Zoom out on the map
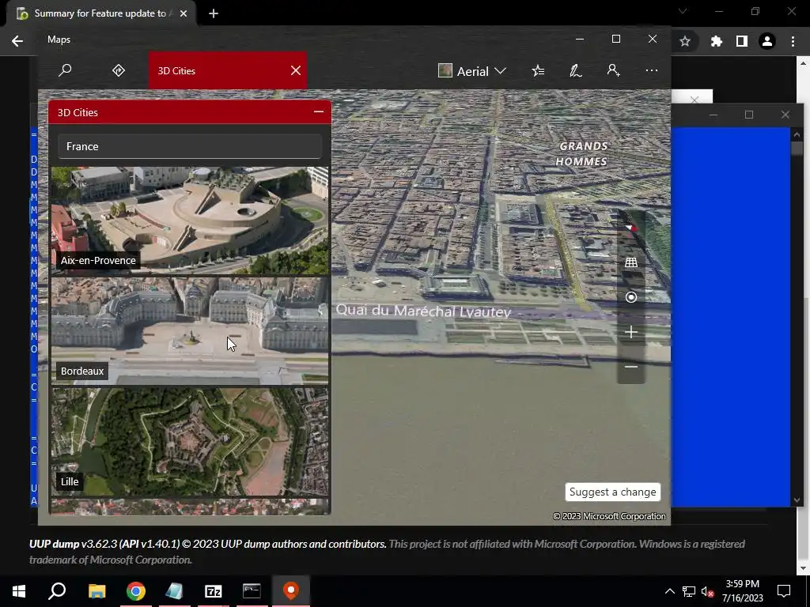810x607 pixels. (x=630, y=367)
